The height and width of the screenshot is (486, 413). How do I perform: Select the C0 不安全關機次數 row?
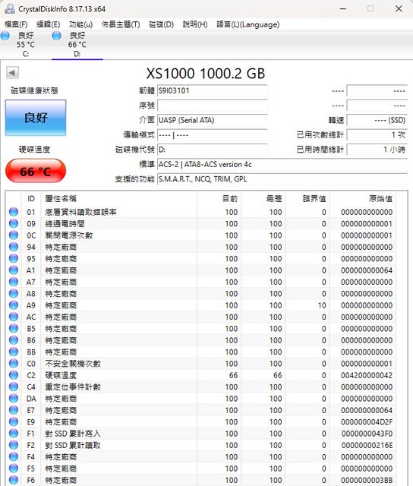[x=200, y=364]
